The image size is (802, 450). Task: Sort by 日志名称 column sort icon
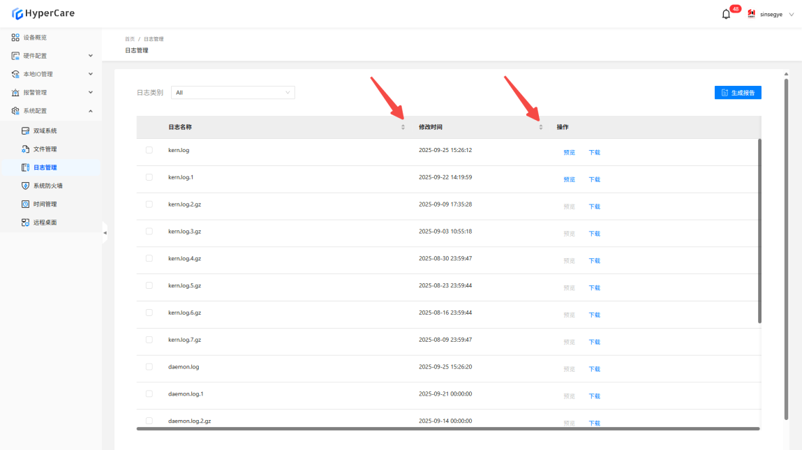tap(403, 127)
